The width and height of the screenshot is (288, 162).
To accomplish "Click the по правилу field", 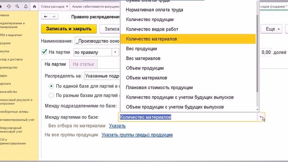I will 93,52.
